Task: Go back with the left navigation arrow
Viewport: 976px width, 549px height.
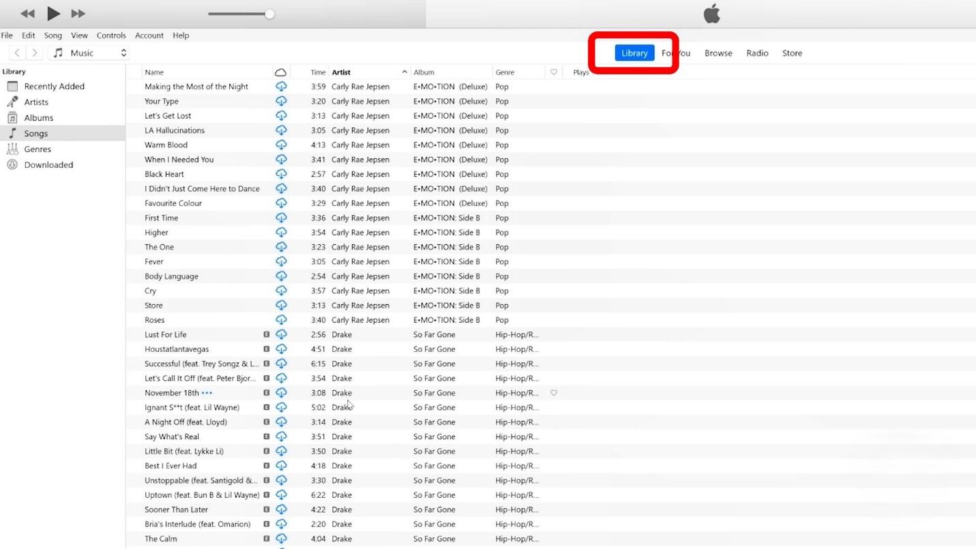Action: tap(18, 53)
